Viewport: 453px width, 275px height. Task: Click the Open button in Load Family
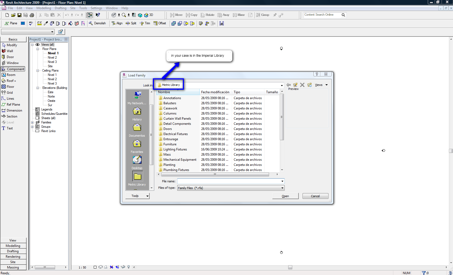point(285,196)
